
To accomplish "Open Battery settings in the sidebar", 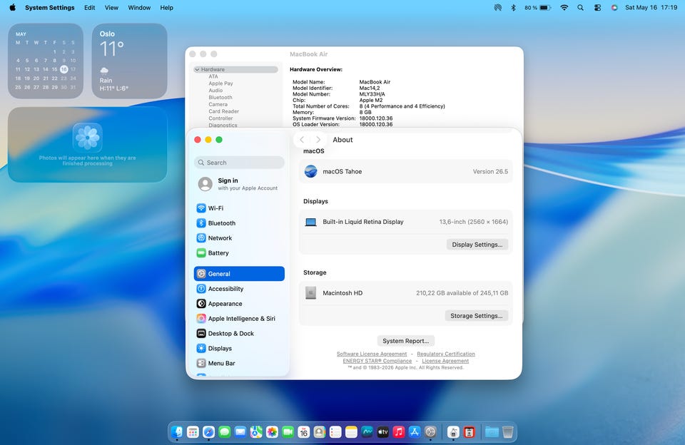I will [239, 253].
